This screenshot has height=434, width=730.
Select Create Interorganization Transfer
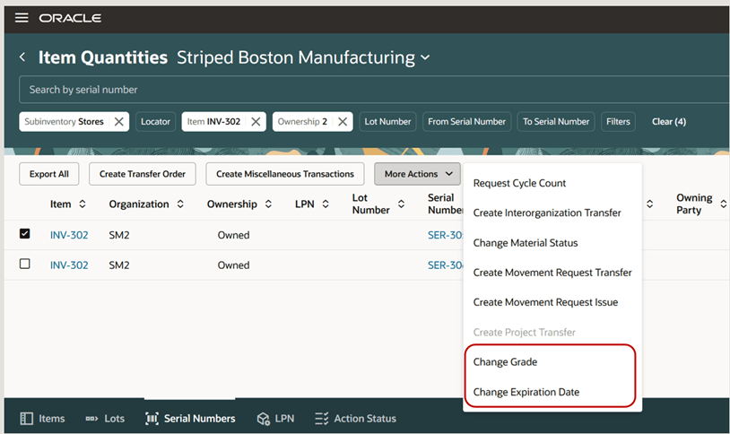click(547, 213)
